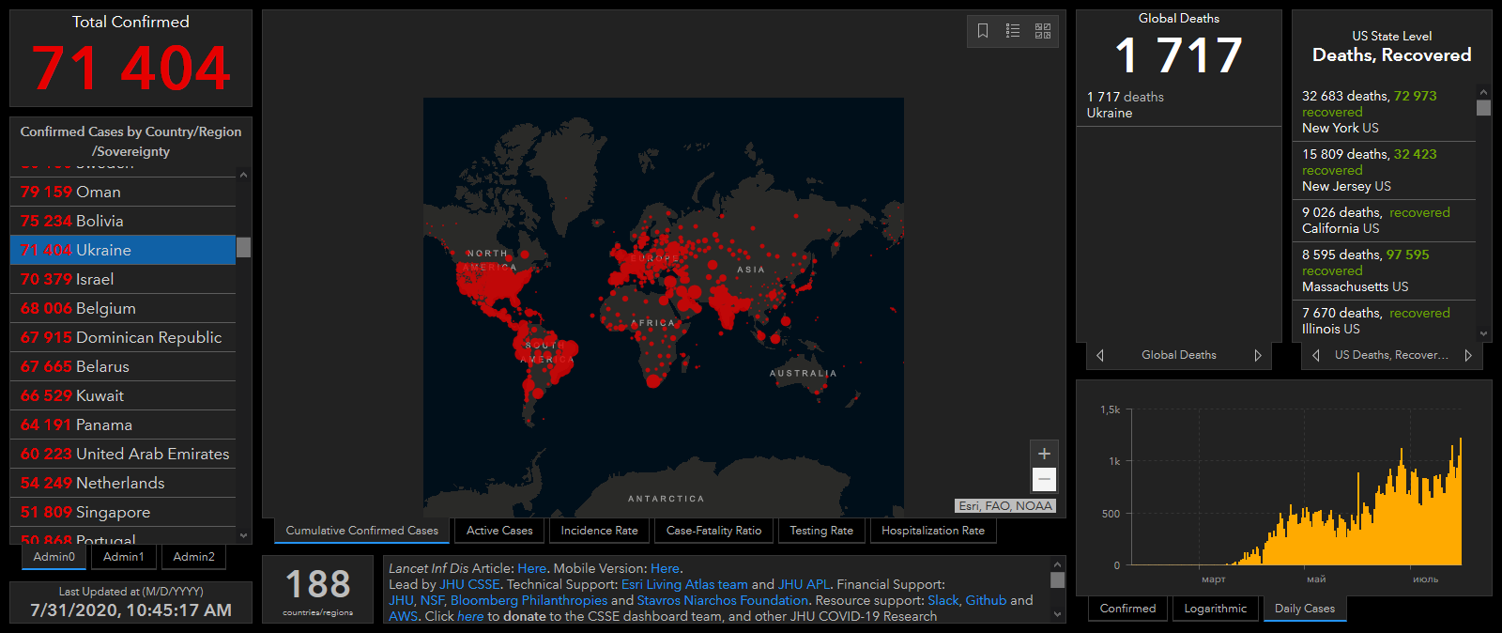Go to next panel right of Global Deaths label

pyautogui.click(x=1258, y=355)
